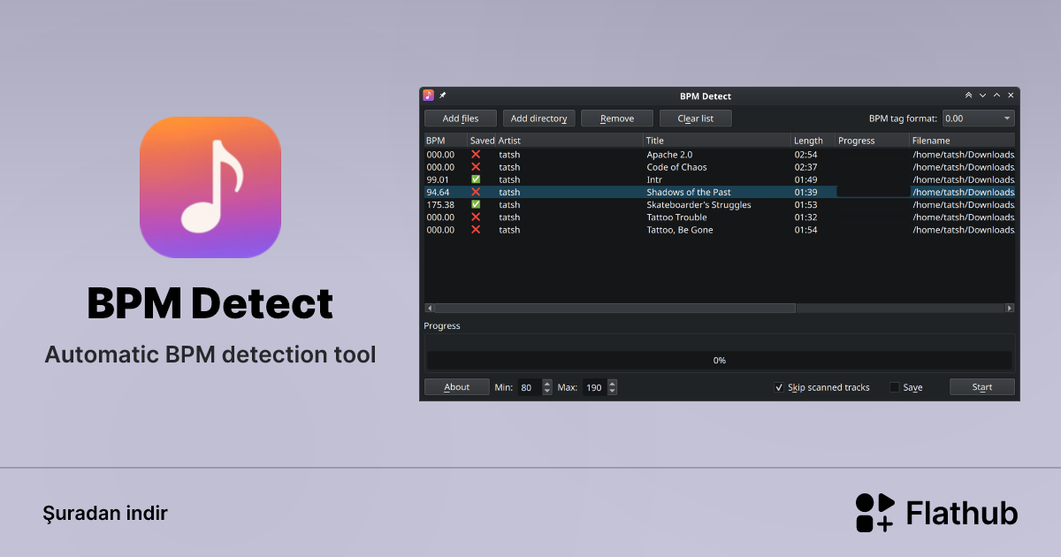Sort by the Filename column header
The height and width of the screenshot is (557, 1061).
962,141
